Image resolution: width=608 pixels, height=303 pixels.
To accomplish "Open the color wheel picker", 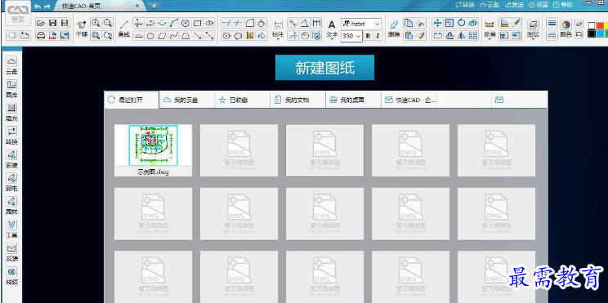I will coord(566,25).
